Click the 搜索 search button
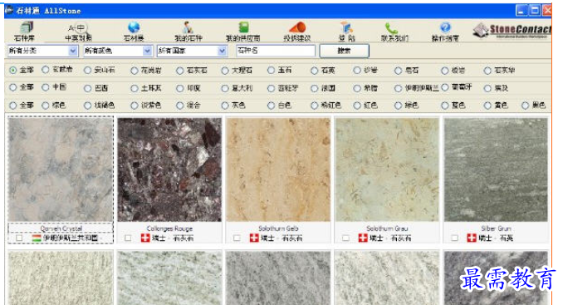Image resolution: width=563 pixels, height=305 pixels. (344, 51)
